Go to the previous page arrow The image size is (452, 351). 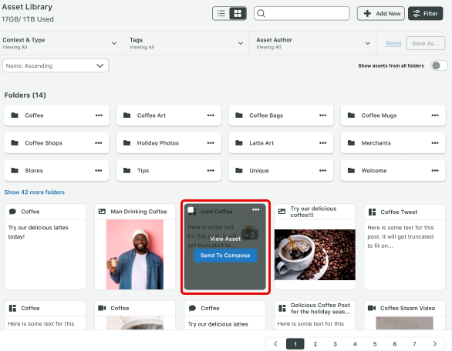[275, 344]
